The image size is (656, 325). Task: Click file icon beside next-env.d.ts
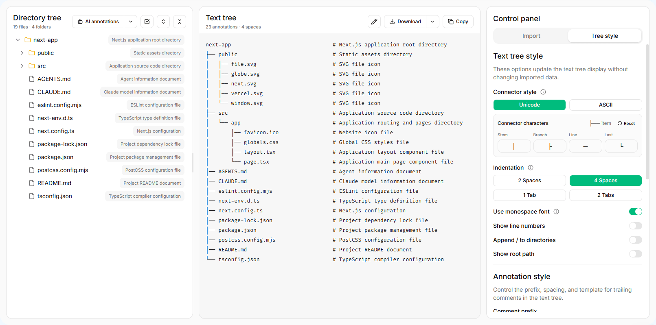pyautogui.click(x=32, y=118)
